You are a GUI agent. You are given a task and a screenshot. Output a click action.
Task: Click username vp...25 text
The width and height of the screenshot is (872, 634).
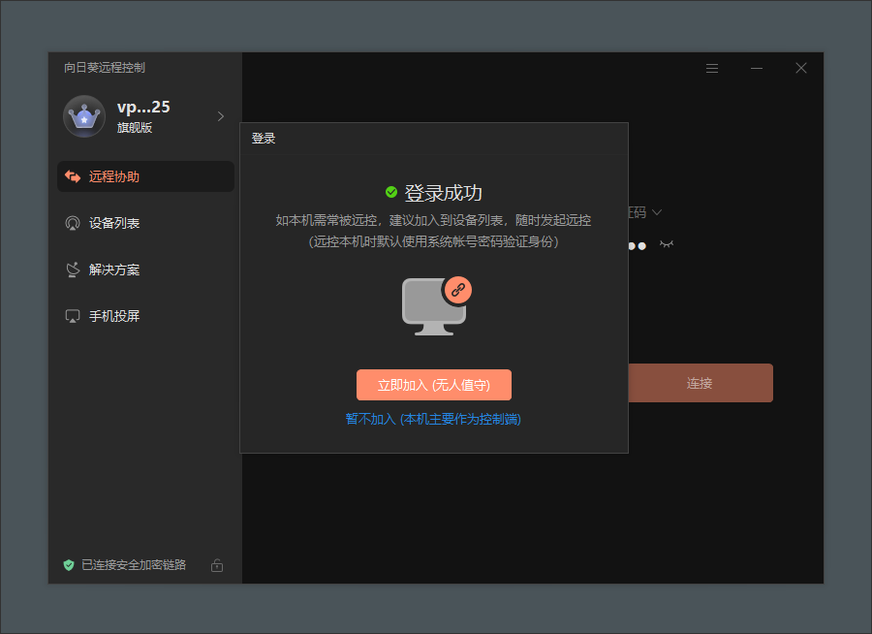tap(143, 107)
